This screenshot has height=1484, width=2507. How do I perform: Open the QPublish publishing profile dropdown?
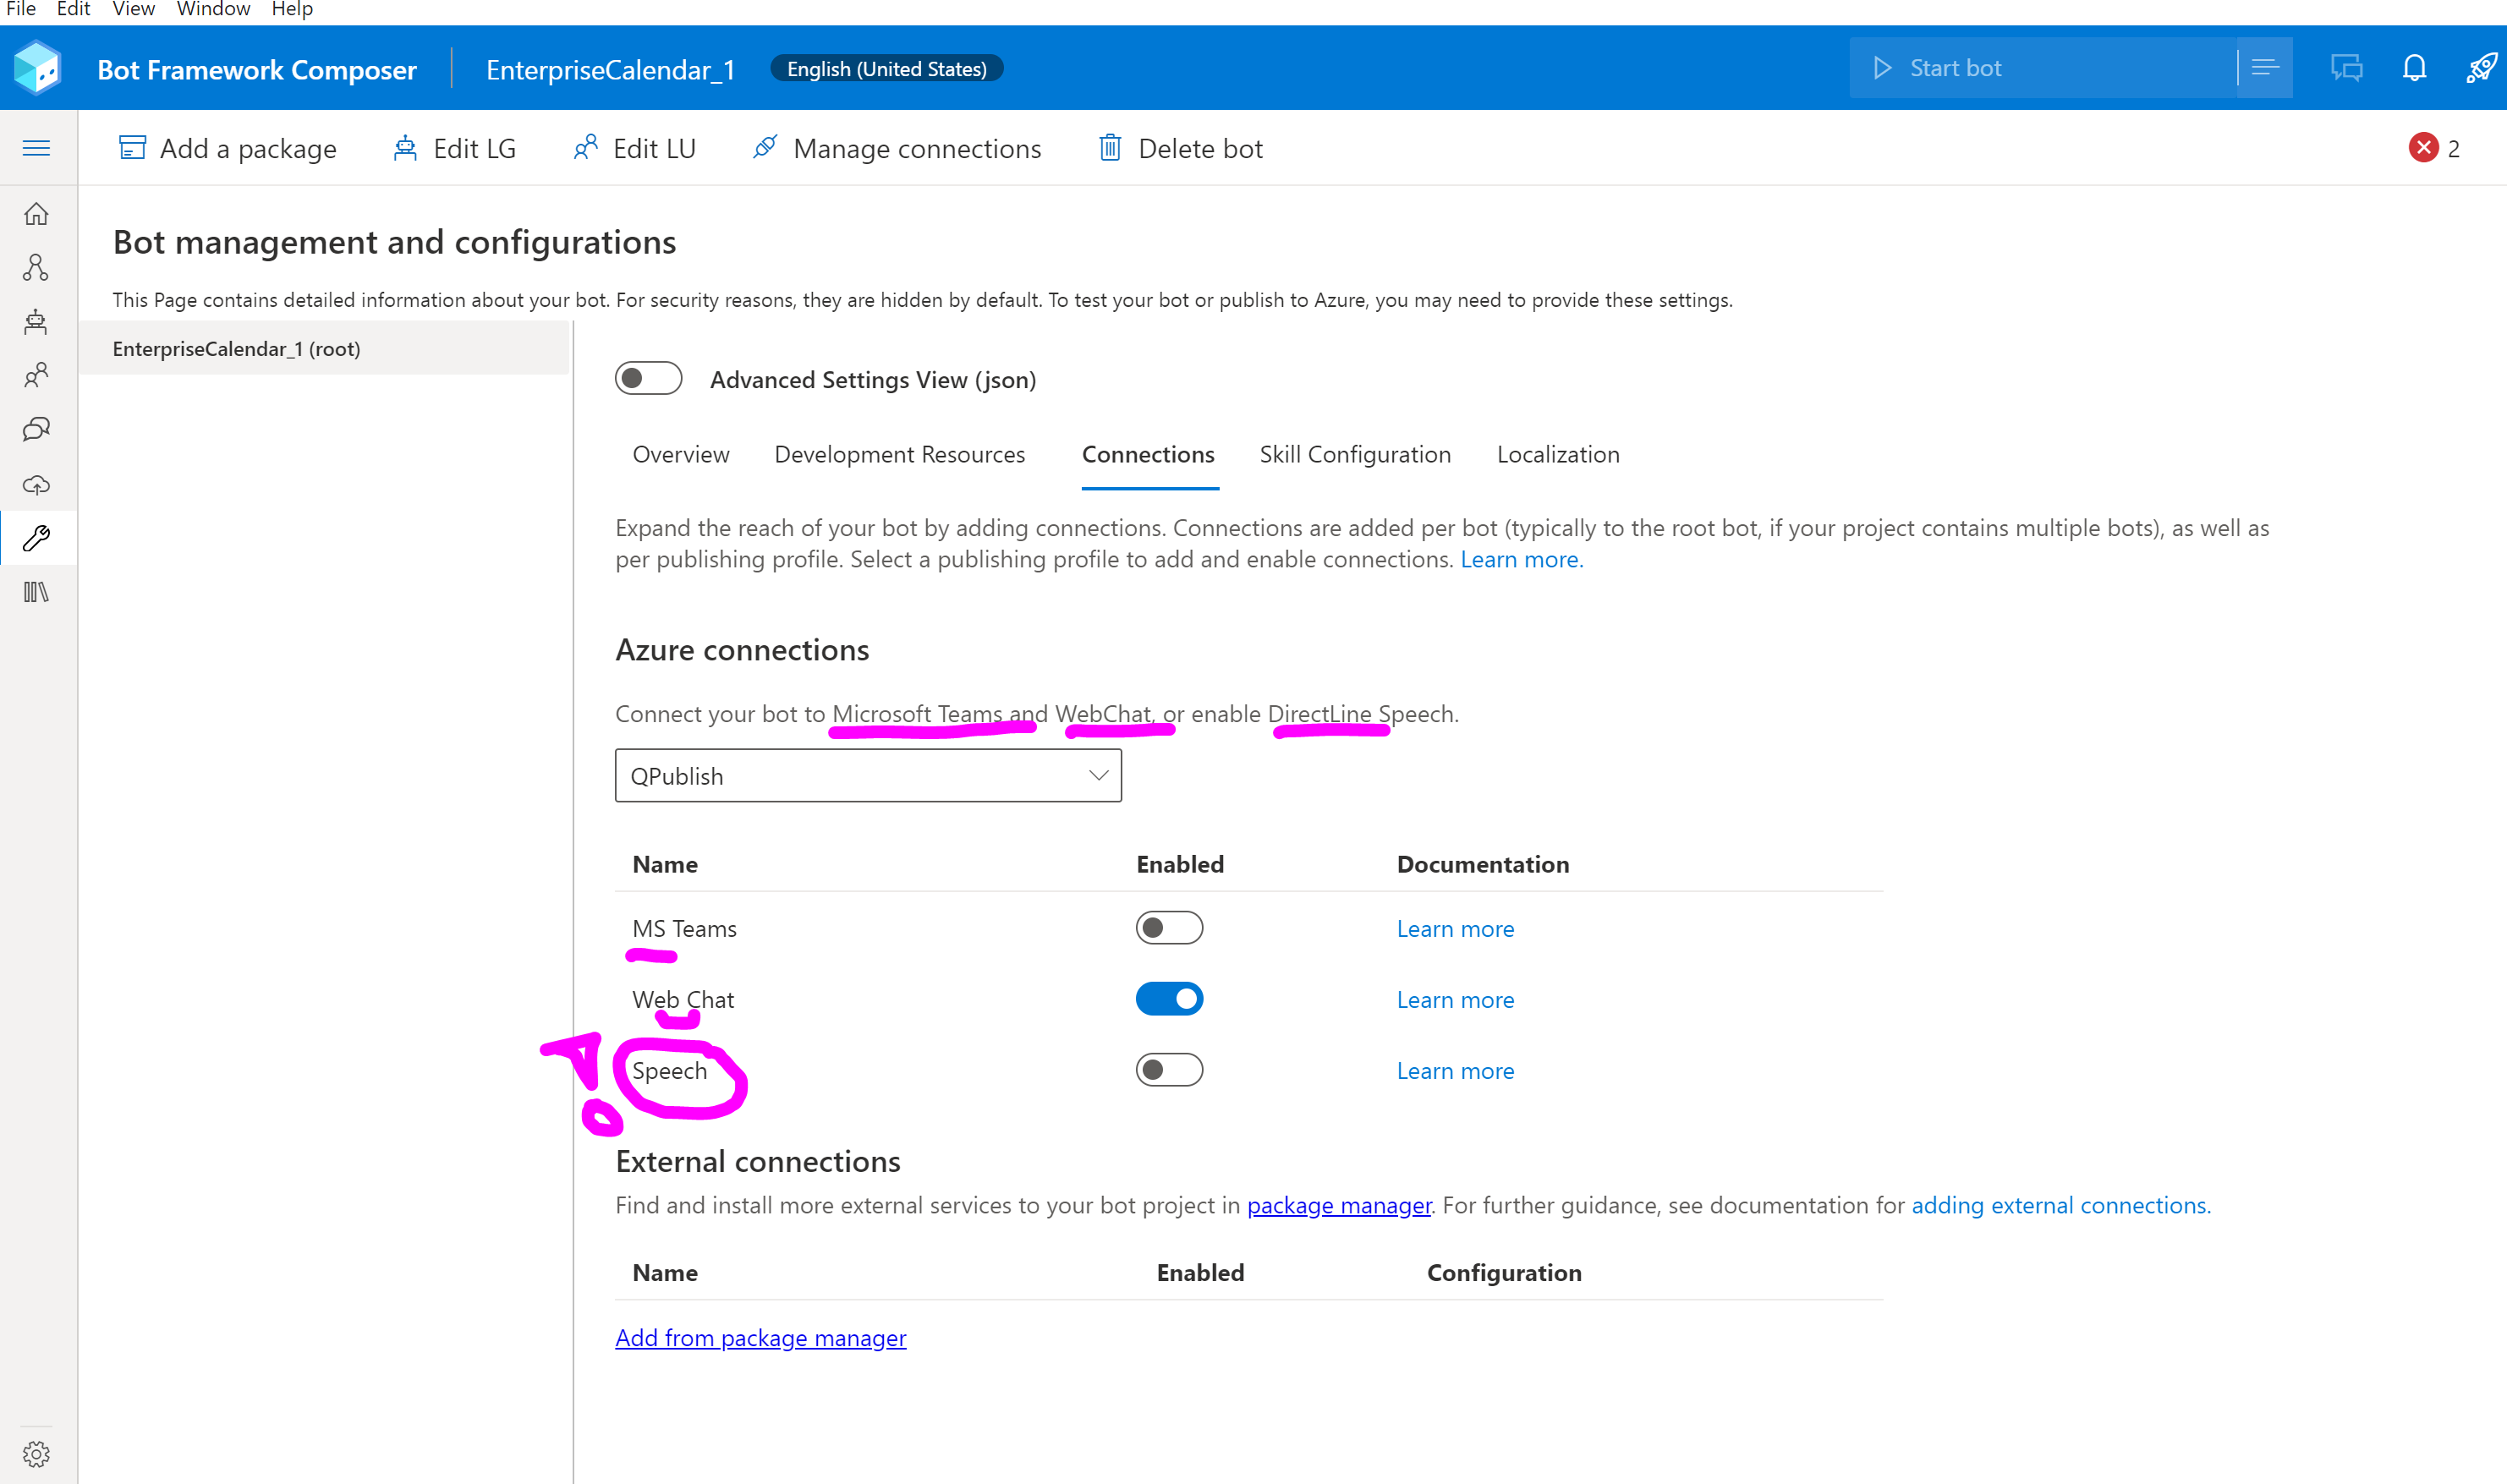pyautogui.click(x=867, y=775)
